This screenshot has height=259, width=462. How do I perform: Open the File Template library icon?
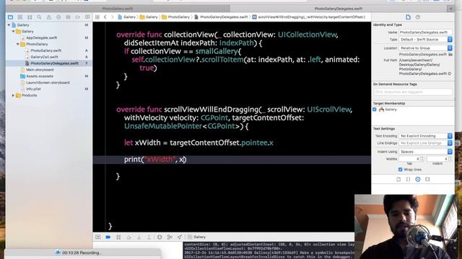tap(398, 179)
